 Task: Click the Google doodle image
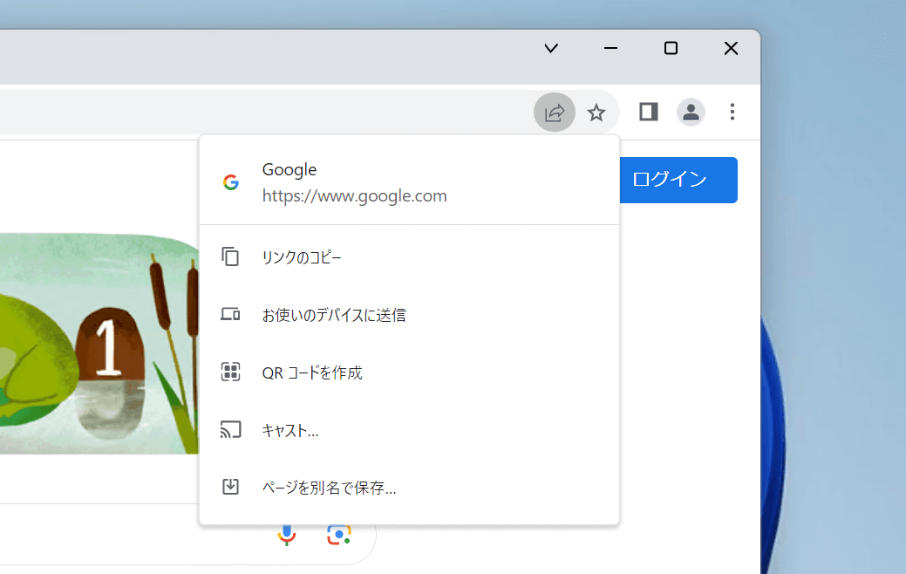pos(99,344)
